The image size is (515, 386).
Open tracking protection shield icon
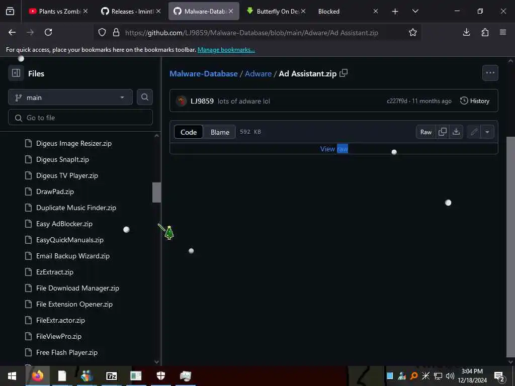tap(102, 32)
